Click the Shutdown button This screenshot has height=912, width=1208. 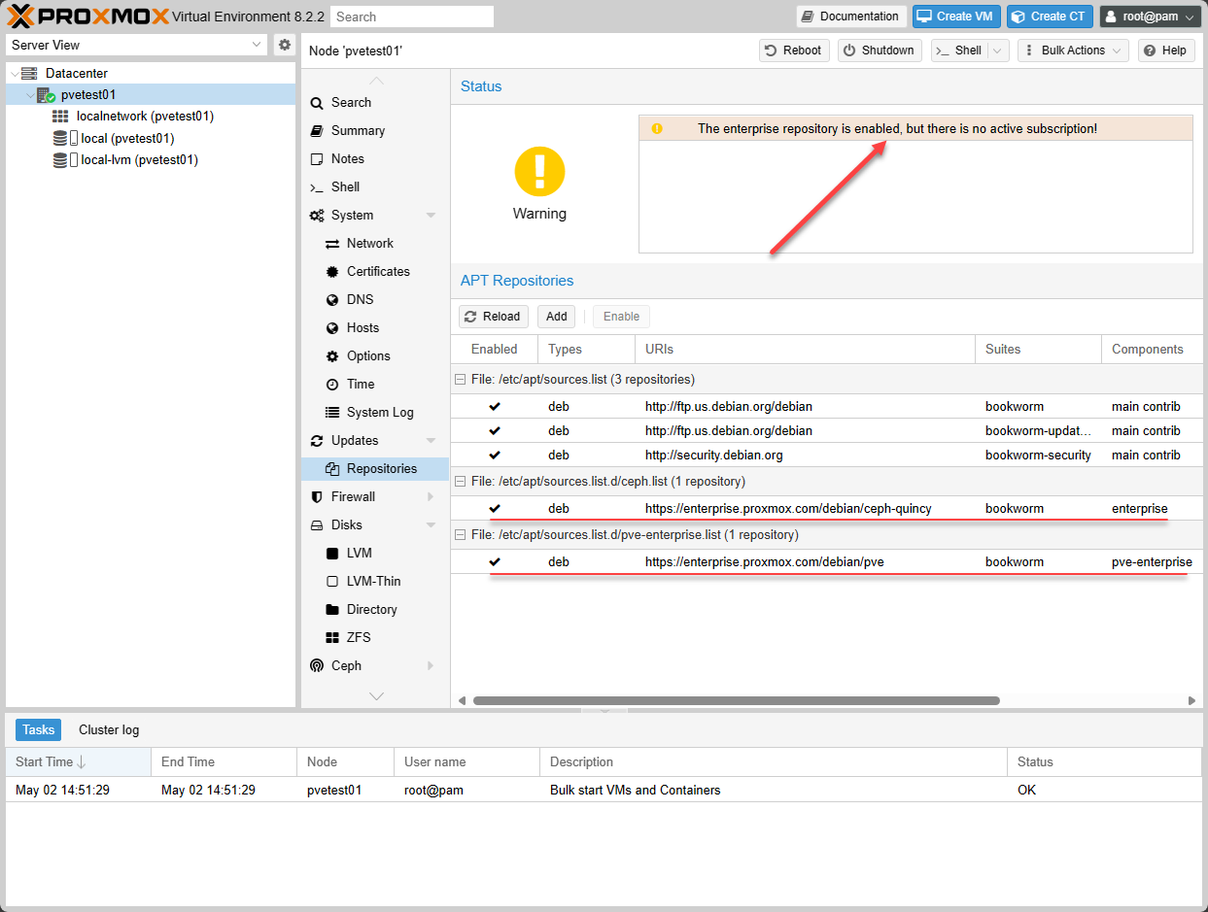click(880, 51)
